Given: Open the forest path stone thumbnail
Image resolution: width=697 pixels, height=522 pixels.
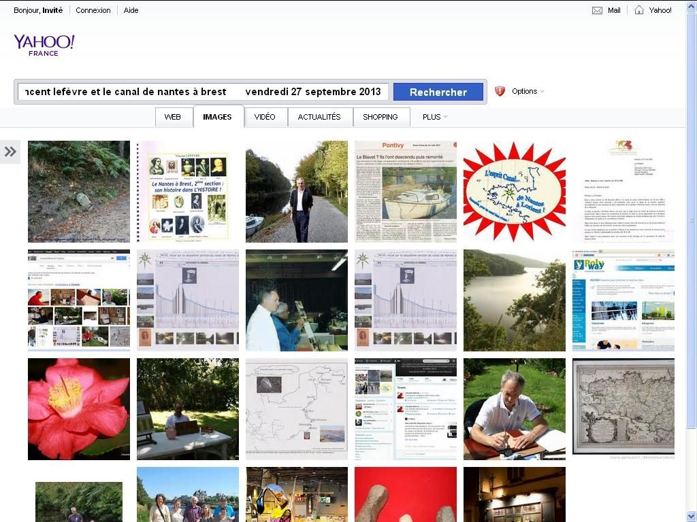Looking at the screenshot, I should tap(79, 191).
